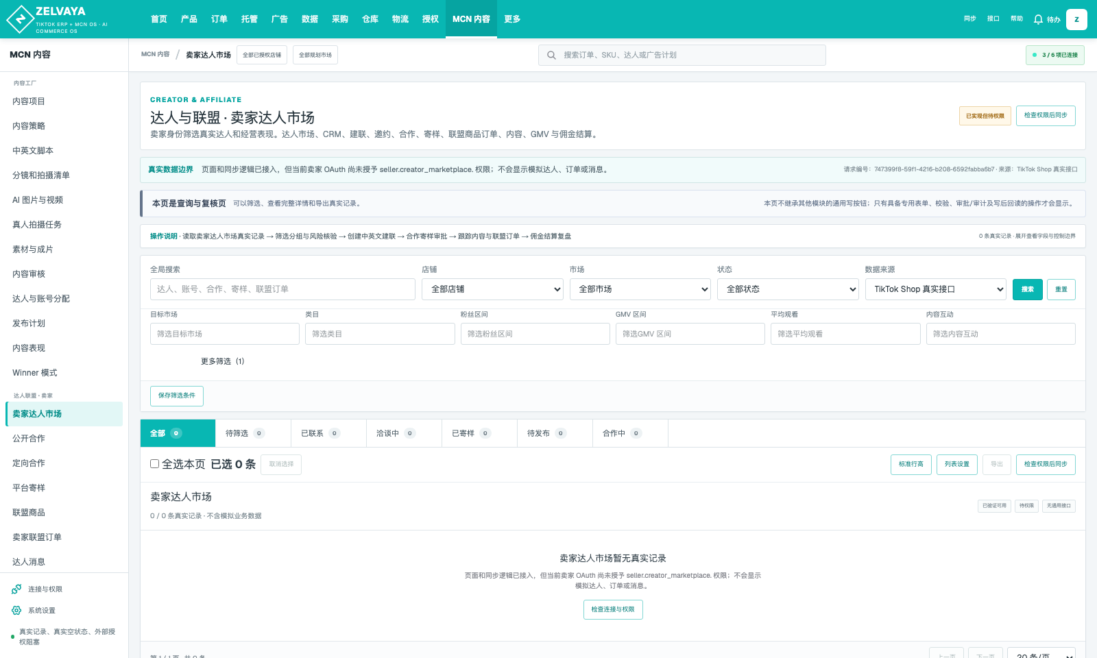This screenshot has height=658, width=1097.
Task: Open 数据 in top navigation
Action: point(310,19)
